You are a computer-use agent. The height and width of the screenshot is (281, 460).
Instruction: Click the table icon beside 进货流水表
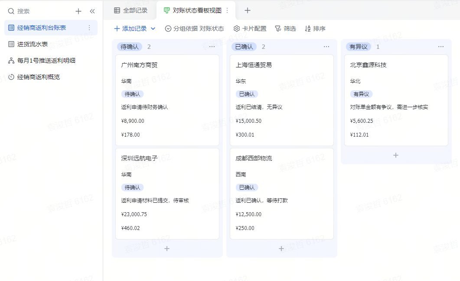click(x=11, y=44)
